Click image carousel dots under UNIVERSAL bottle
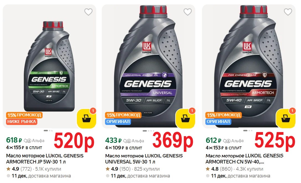Viewport: 301px width, 183px height. click(148, 131)
